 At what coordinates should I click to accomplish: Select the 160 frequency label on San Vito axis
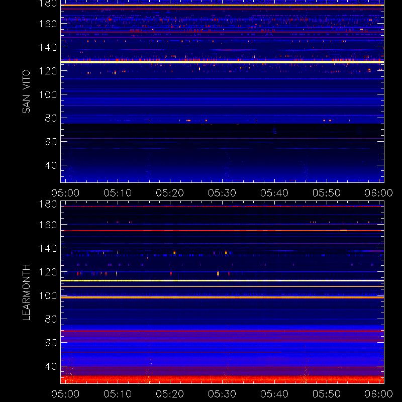48,24
